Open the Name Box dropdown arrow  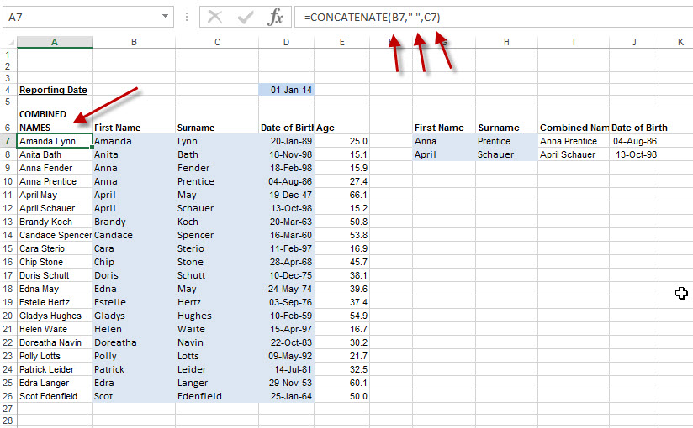165,16
